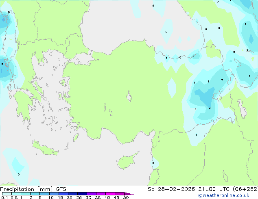
Task: Click the 'Sa 28-02-2026 21..00 UTC' date text
Action: coord(188,189)
